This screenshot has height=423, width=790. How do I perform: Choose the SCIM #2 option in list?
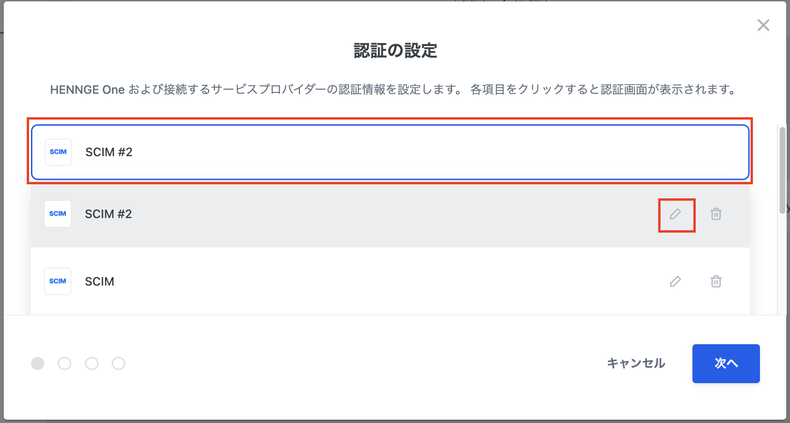(x=390, y=214)
